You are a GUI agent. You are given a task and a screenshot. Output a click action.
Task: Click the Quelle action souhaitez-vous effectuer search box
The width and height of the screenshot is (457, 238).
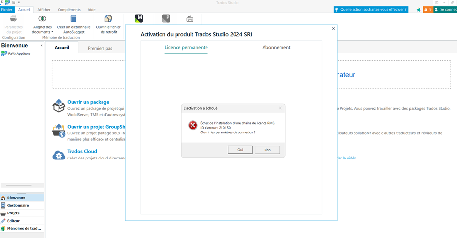coord(371,9)
